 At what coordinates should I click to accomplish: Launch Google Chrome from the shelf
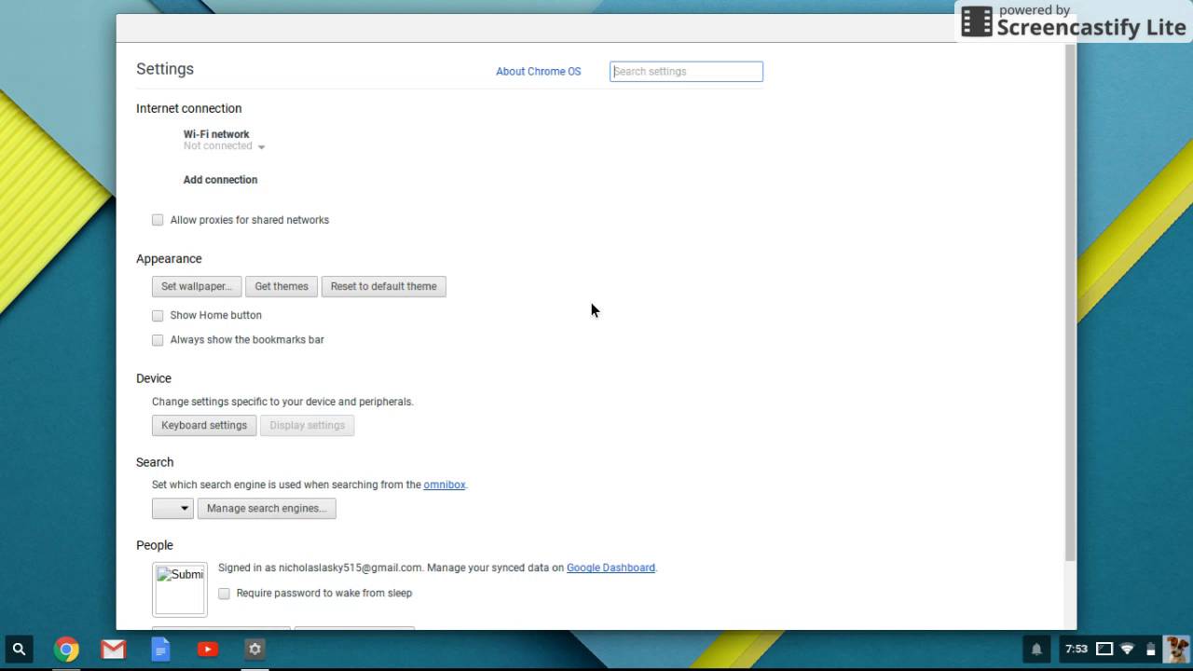click(66, 649)
